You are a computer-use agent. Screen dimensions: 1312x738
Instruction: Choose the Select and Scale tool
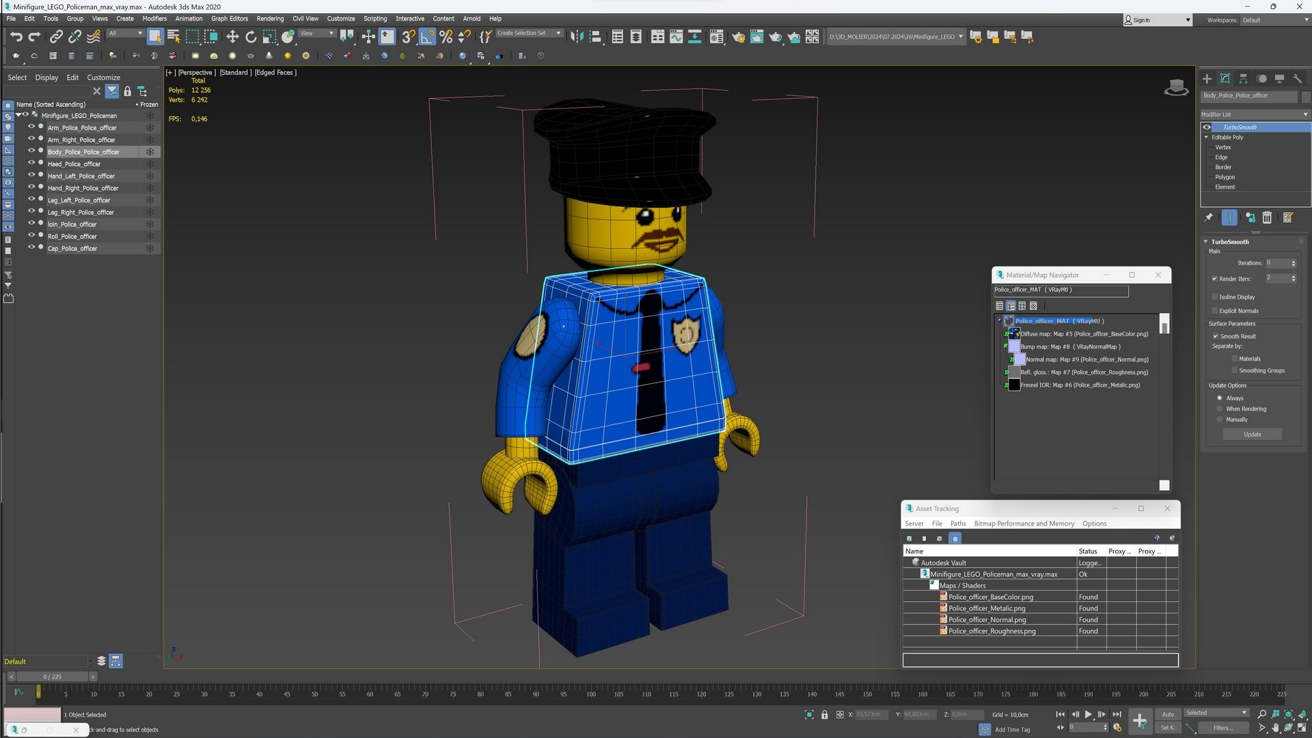click(269, 37)
